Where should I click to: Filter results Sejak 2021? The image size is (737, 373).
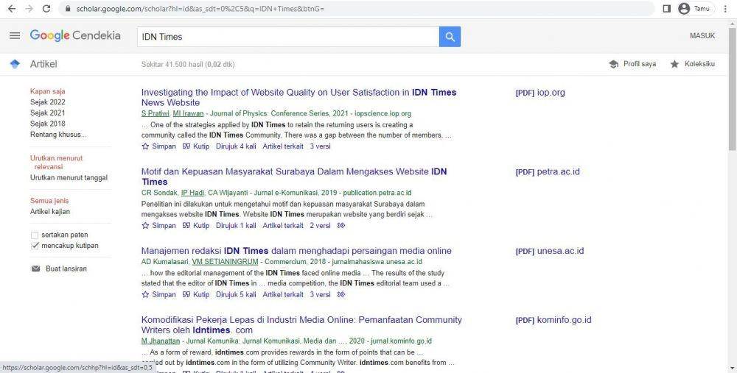tap(47, 113)
